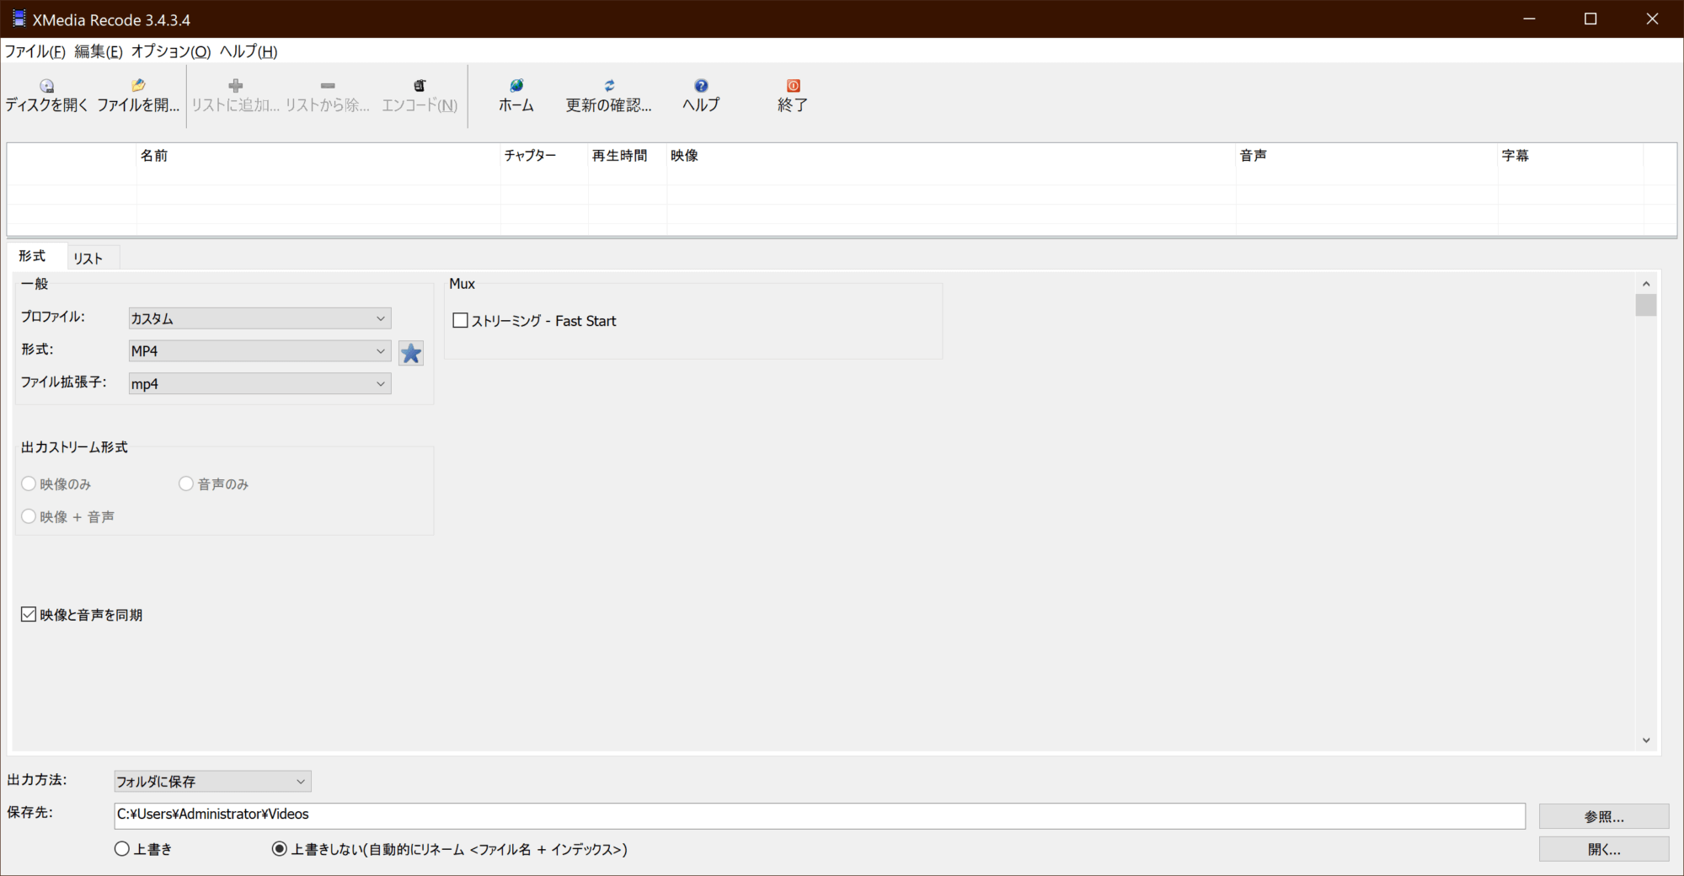
Task: Open the オプション(O) menu
Action: [171, 51]
